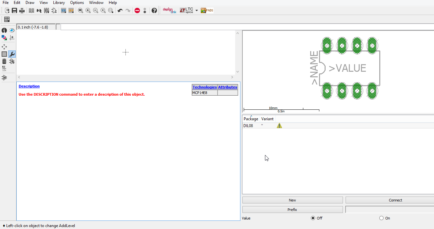Click the redraw magnifier icon

click(x=103, y=10)
